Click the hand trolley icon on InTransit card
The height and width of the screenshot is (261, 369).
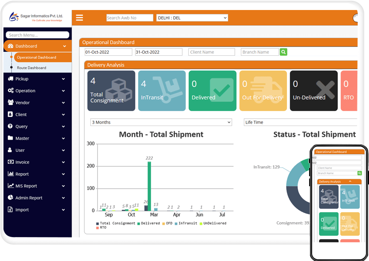(168, 90)
